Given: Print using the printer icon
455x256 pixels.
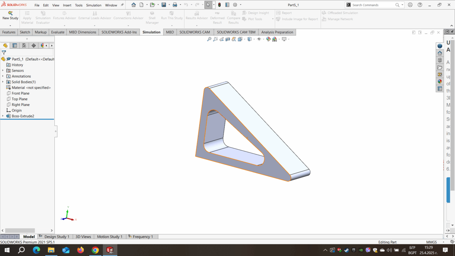Looking at the screenshot, I should 175,5.
